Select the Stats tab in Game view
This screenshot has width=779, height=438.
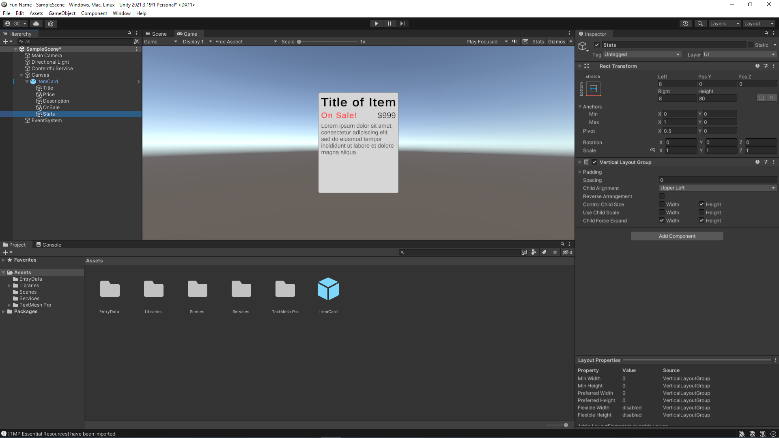[537, 41]
